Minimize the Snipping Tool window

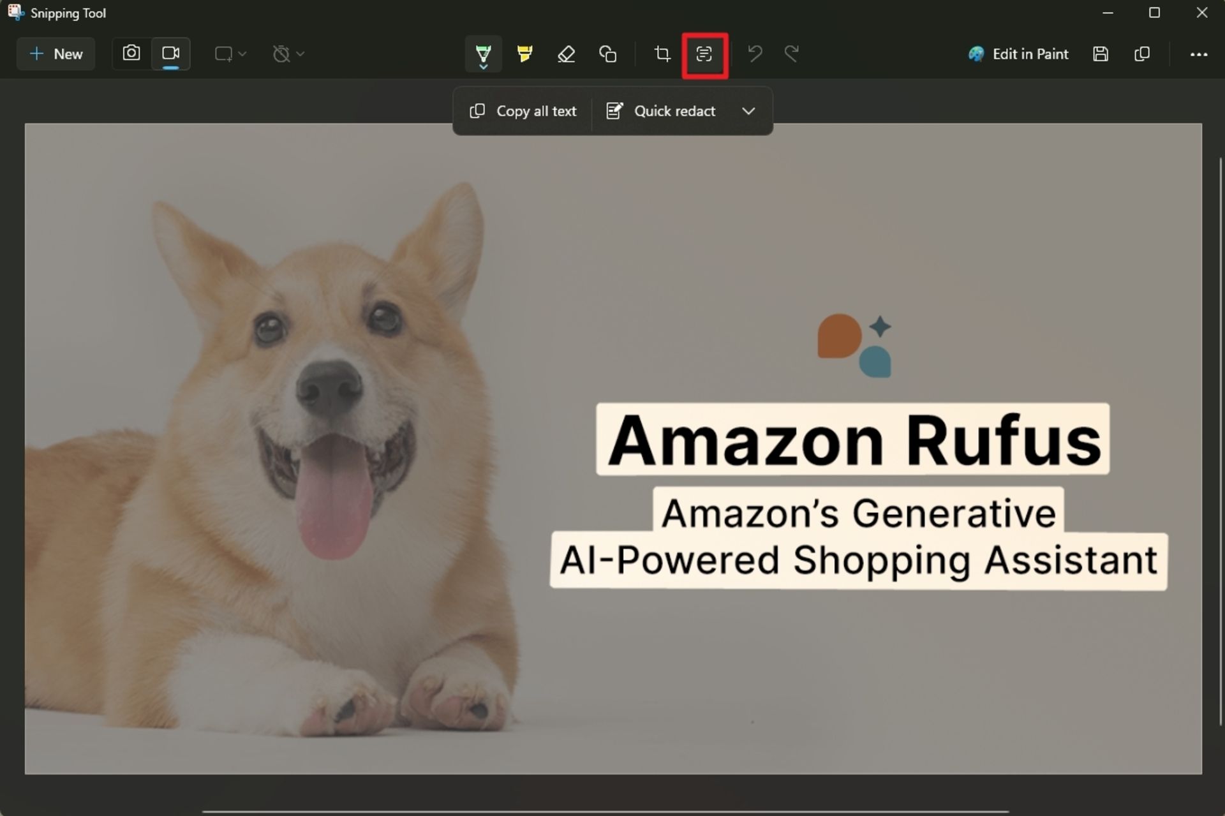tap(1108, 13)
